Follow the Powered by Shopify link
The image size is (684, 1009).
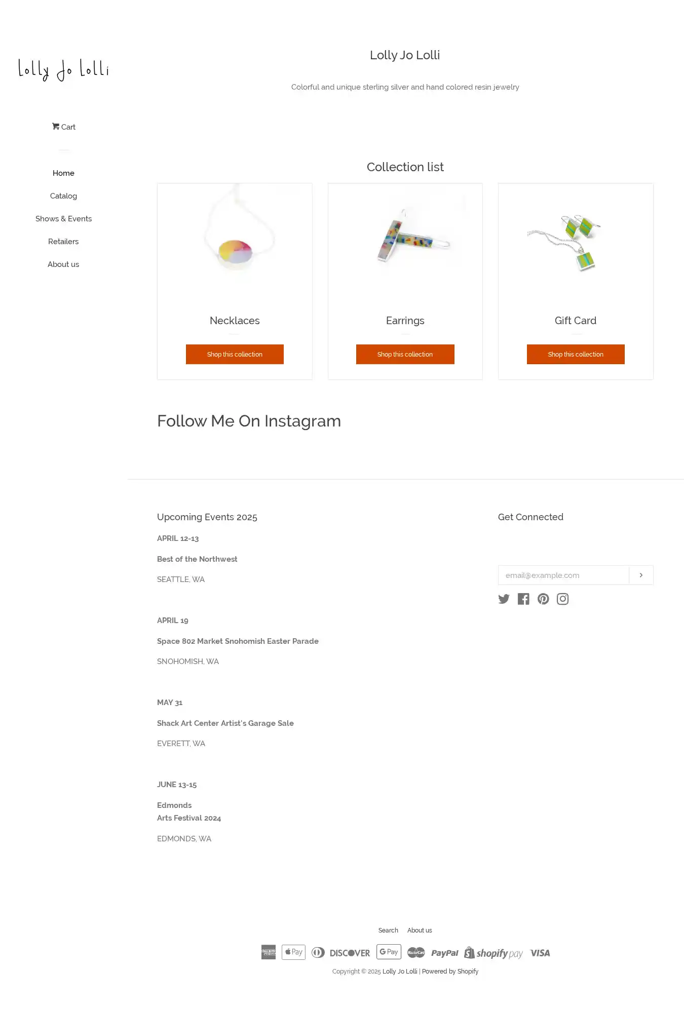click(450, 972)
